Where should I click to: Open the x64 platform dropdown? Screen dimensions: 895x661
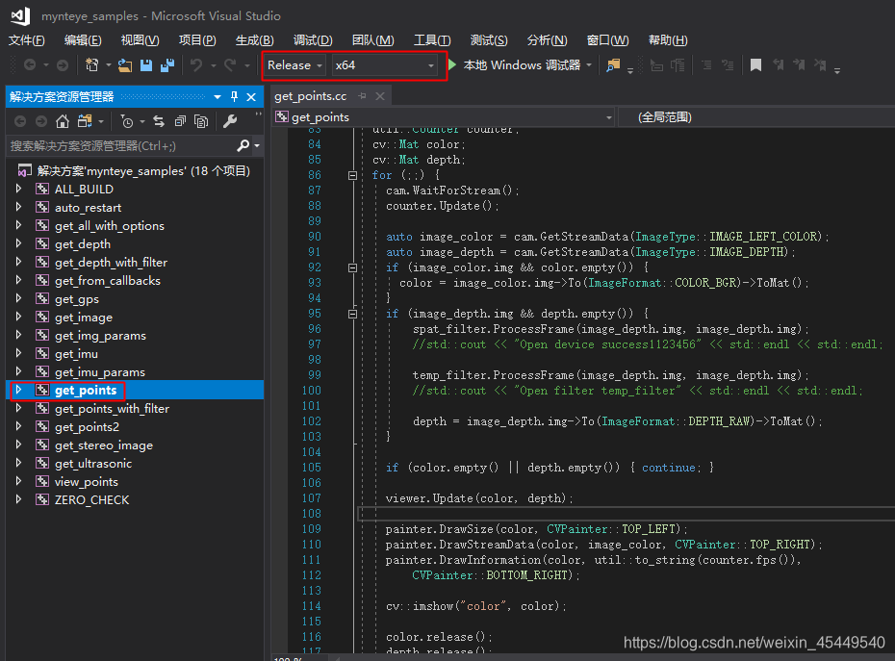coord(384,65)
